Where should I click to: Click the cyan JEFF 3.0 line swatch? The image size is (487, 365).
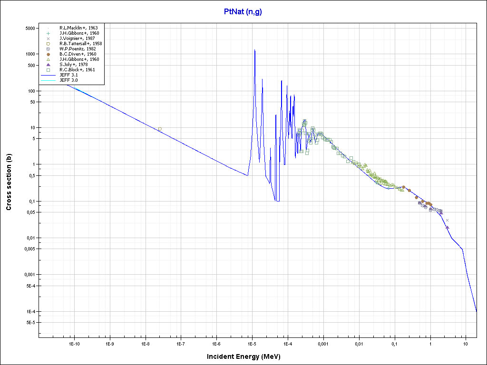coord(48,80)
